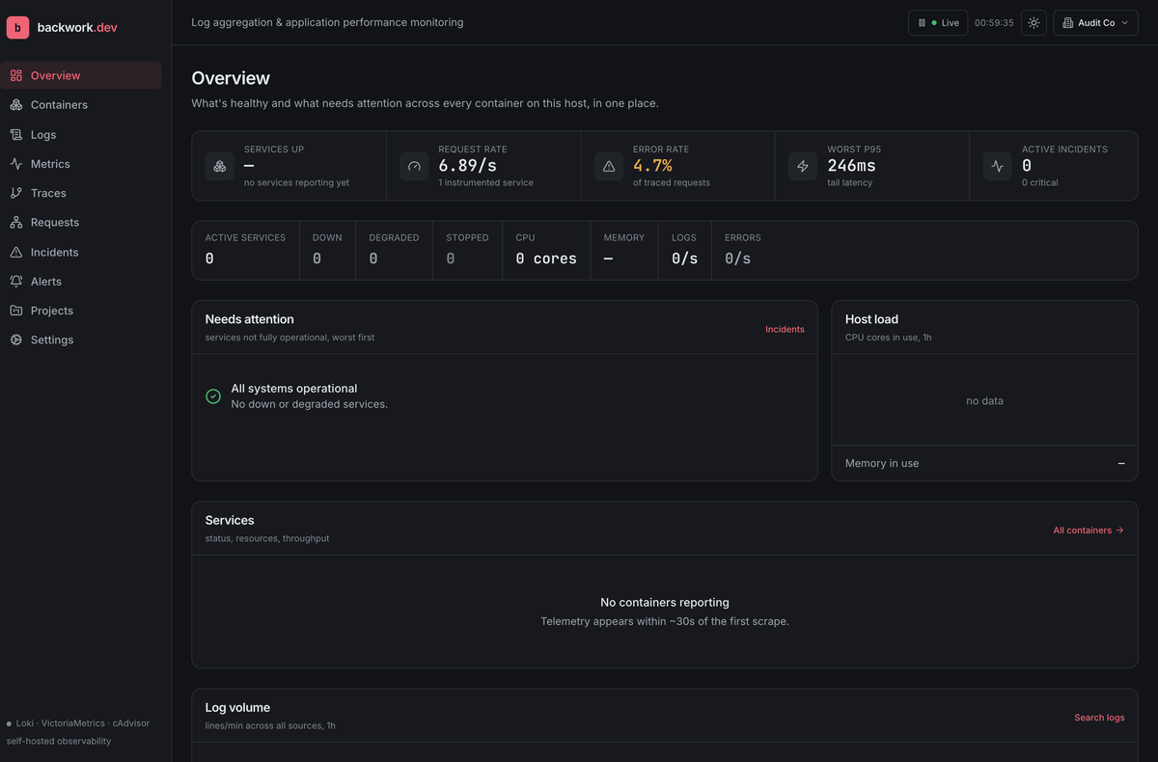This screenshot has width=1158, height=762.
Task: Click the Active Incidents pulse icon
Action: tap(998, 166)
